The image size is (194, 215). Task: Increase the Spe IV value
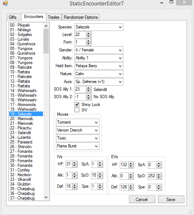[x=100, y=185]
